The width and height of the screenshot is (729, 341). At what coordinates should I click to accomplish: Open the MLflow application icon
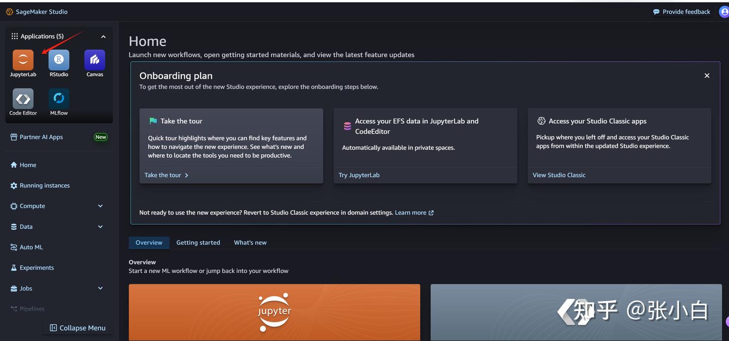(59, 99)
